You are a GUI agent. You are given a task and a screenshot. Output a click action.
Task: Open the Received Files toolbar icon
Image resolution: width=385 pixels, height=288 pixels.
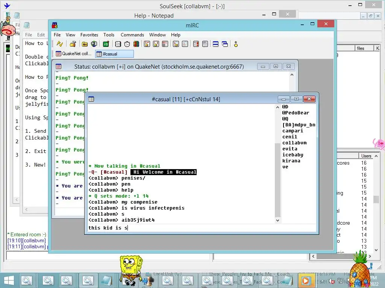pos(176,44)
